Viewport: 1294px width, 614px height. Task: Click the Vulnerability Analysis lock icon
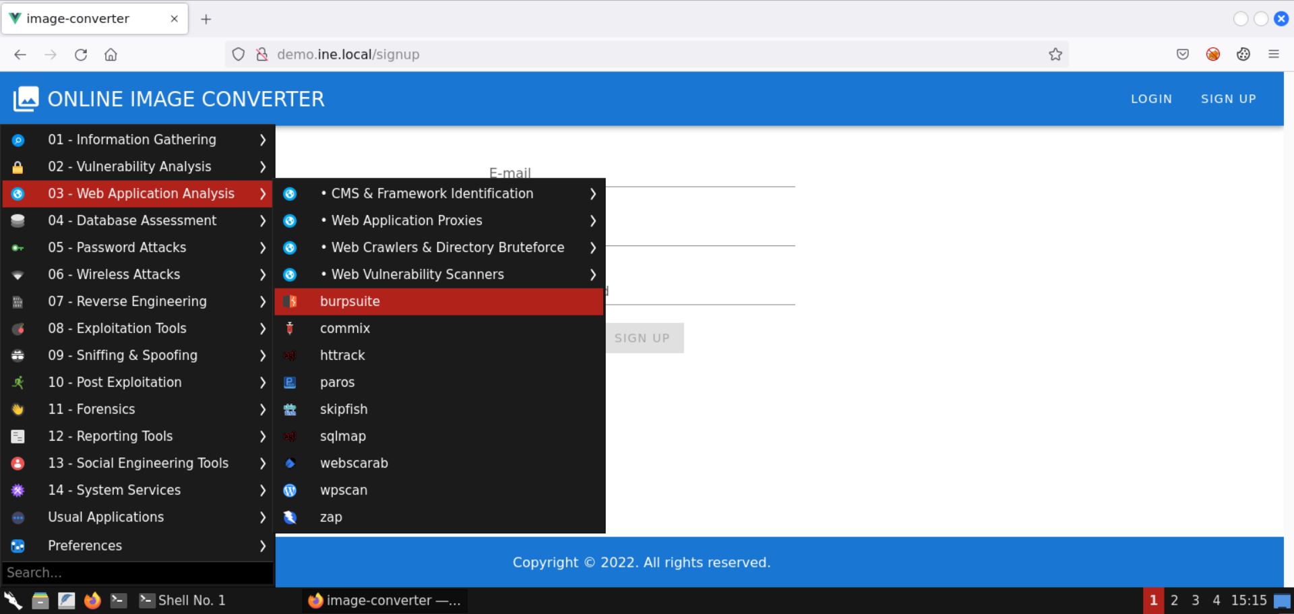(18, 166)
